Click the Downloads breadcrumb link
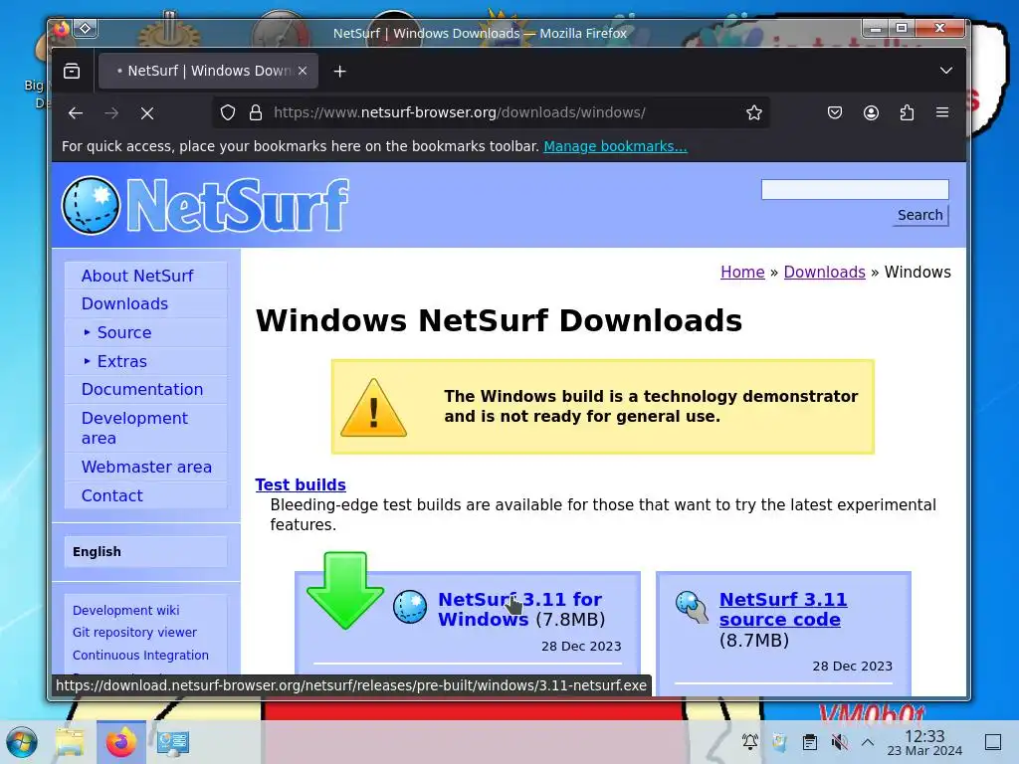The height and width of the screenshot is (764, 1019). [x=824, y=272]
